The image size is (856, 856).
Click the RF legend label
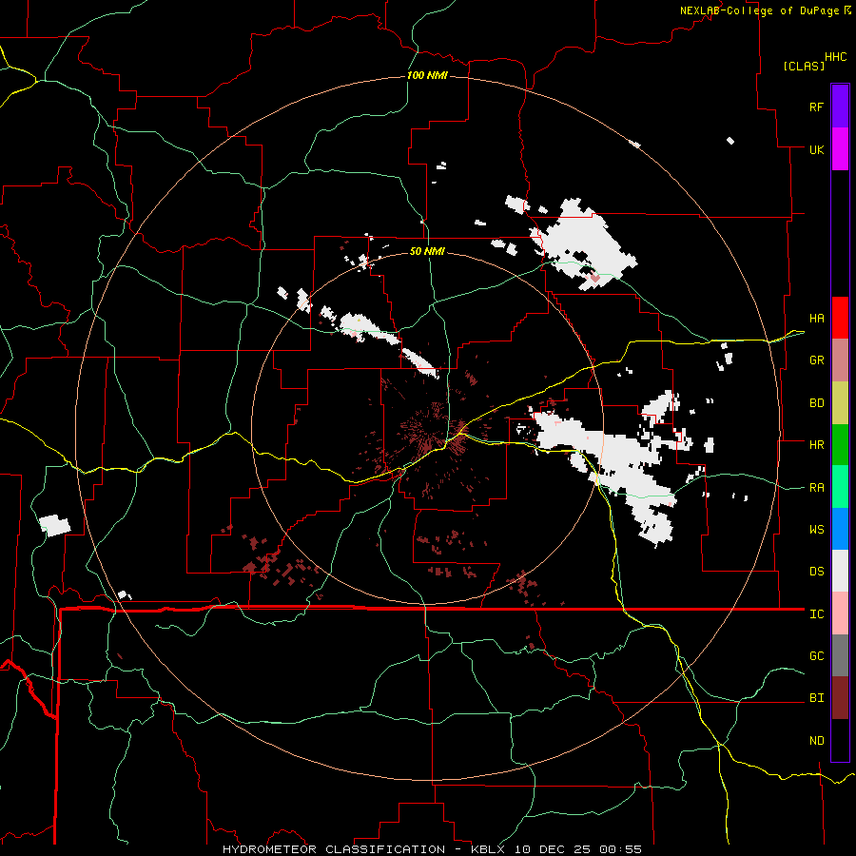coord(816,107)
